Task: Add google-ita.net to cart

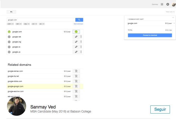Action: (x=76, y=76)
